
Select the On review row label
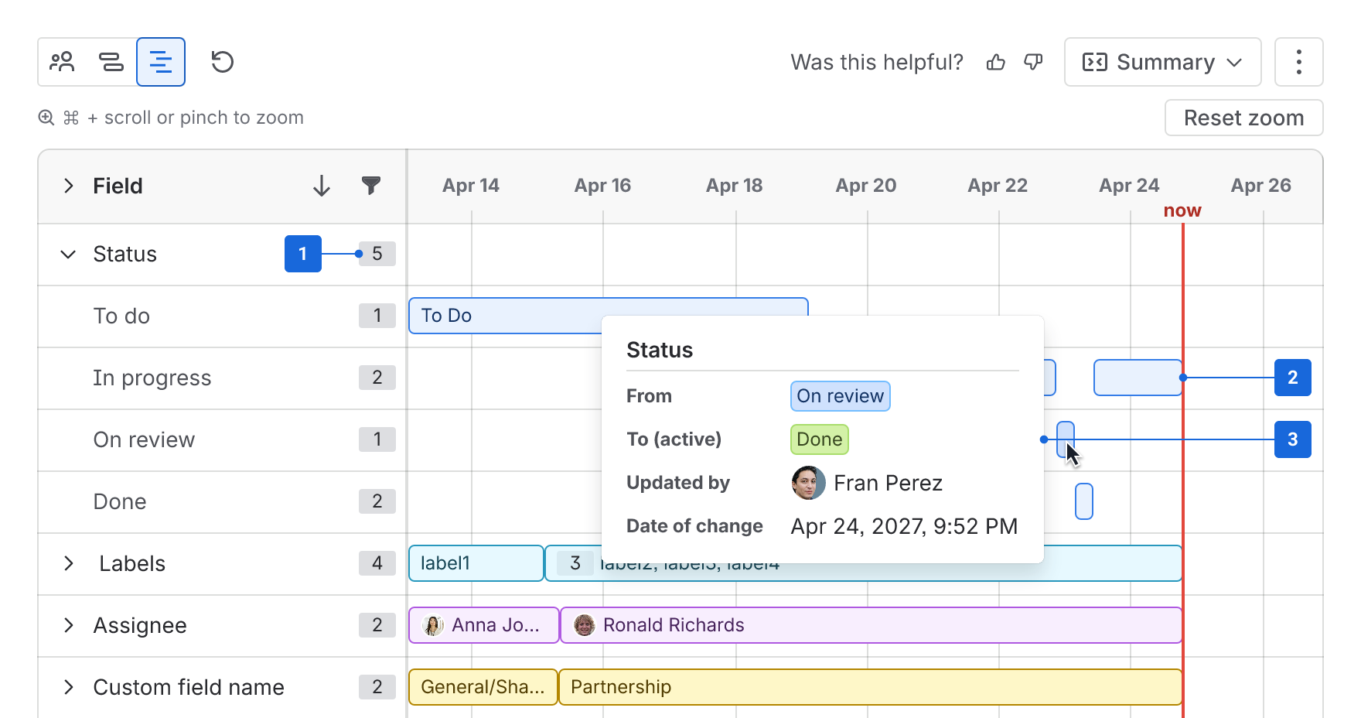[144, 439]
